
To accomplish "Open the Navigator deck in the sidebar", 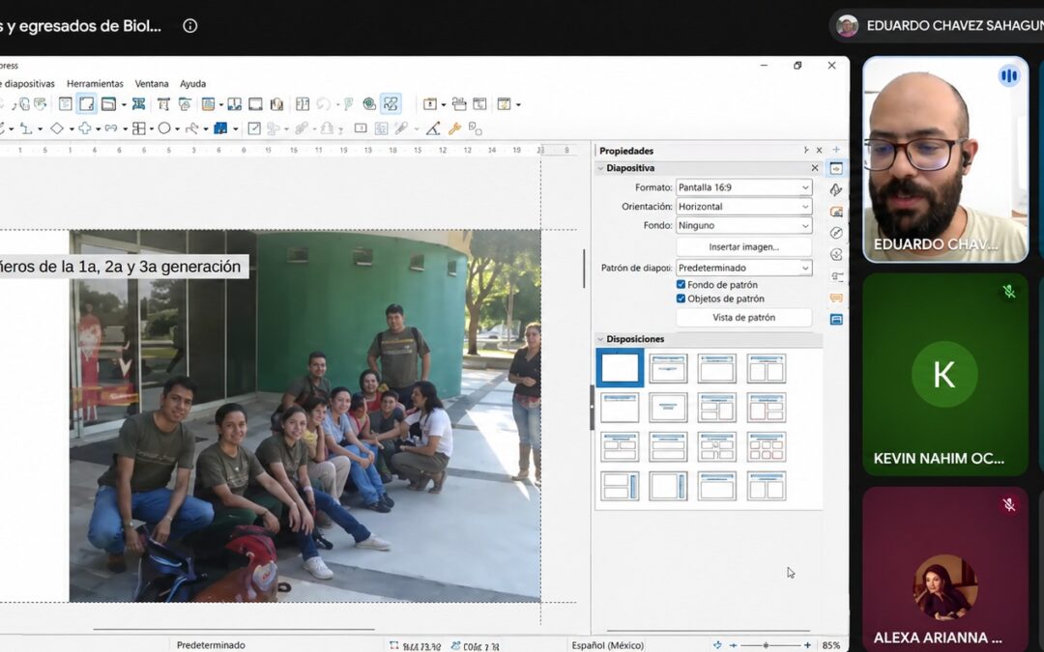I will pos(836,233).
